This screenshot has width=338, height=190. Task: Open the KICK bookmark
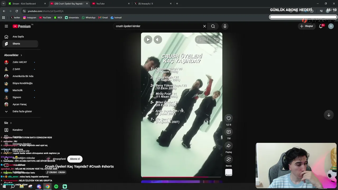58,18
